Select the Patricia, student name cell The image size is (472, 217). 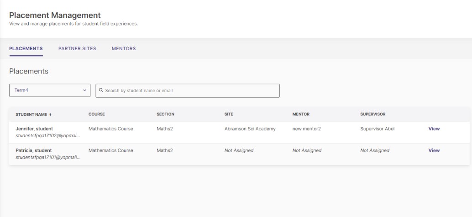tap(34, 150)
